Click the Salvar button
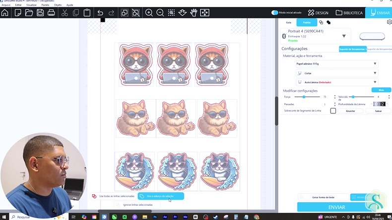Image resolution: width=392 pixels, height=220 pixels. [378, 111]
